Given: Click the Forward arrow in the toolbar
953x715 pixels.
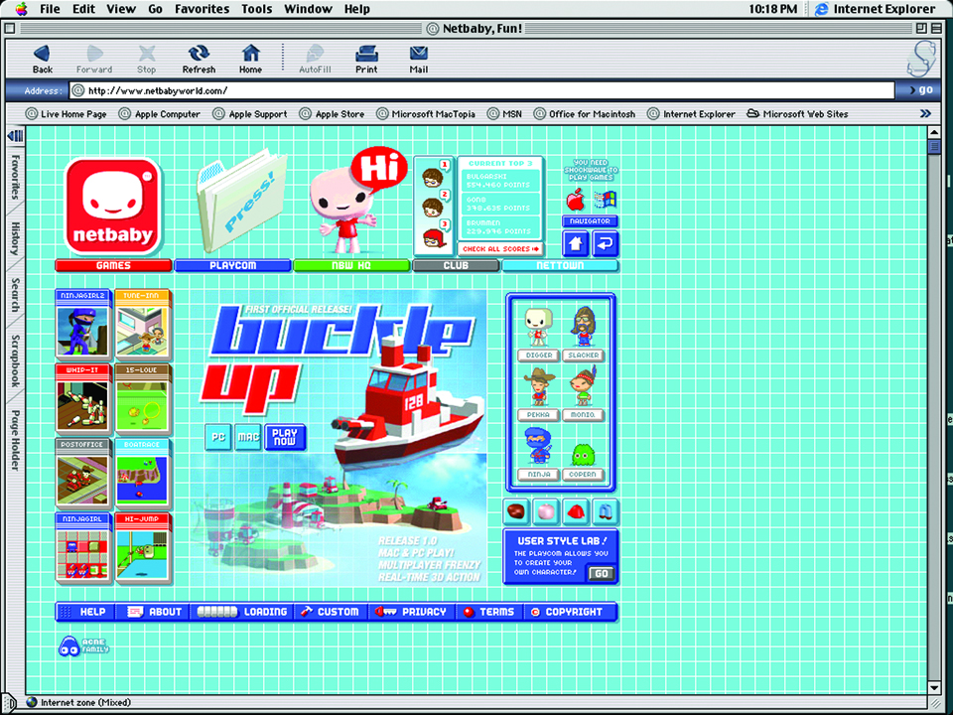Looking at the screenshot, I should (94, 59).
